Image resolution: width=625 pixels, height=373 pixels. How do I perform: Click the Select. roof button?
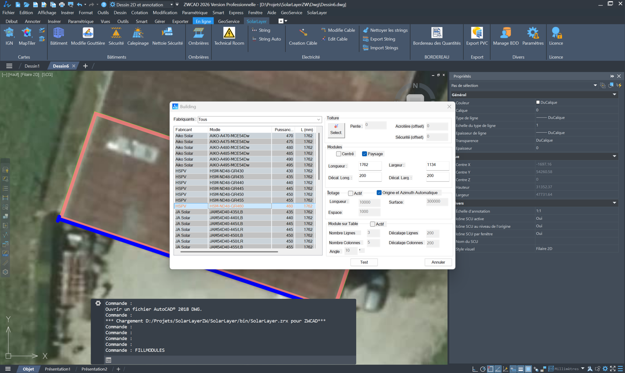click(x=336, y=130)
